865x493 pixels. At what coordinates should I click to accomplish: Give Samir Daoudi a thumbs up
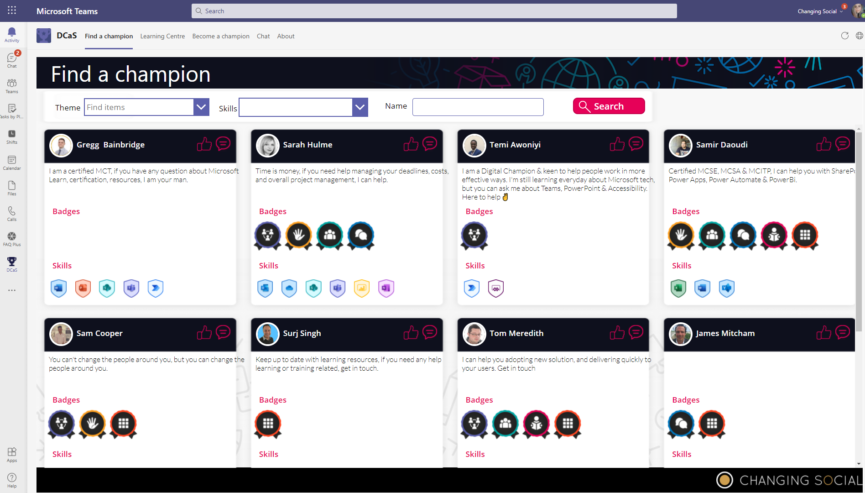coord(824,144)
